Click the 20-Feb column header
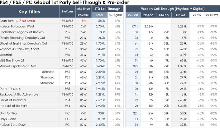 tap(148, 15)
